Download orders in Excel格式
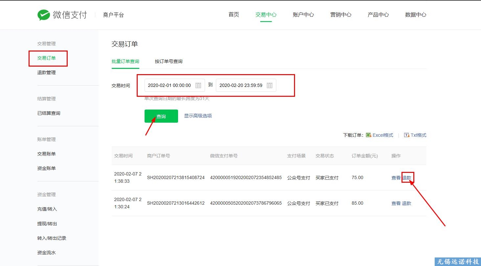 click(383, 135)
